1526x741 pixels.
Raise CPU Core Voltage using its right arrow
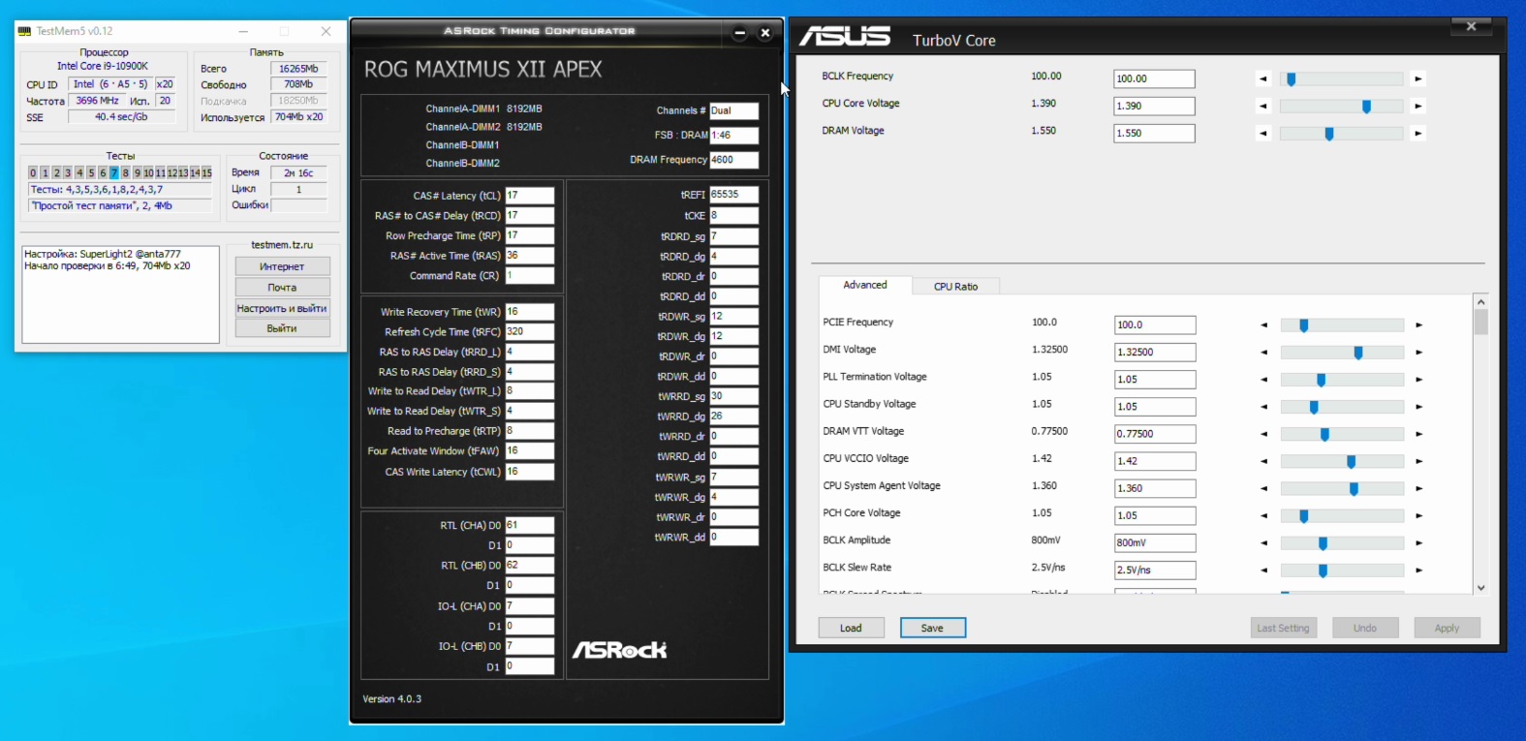tap(1418, 106)
